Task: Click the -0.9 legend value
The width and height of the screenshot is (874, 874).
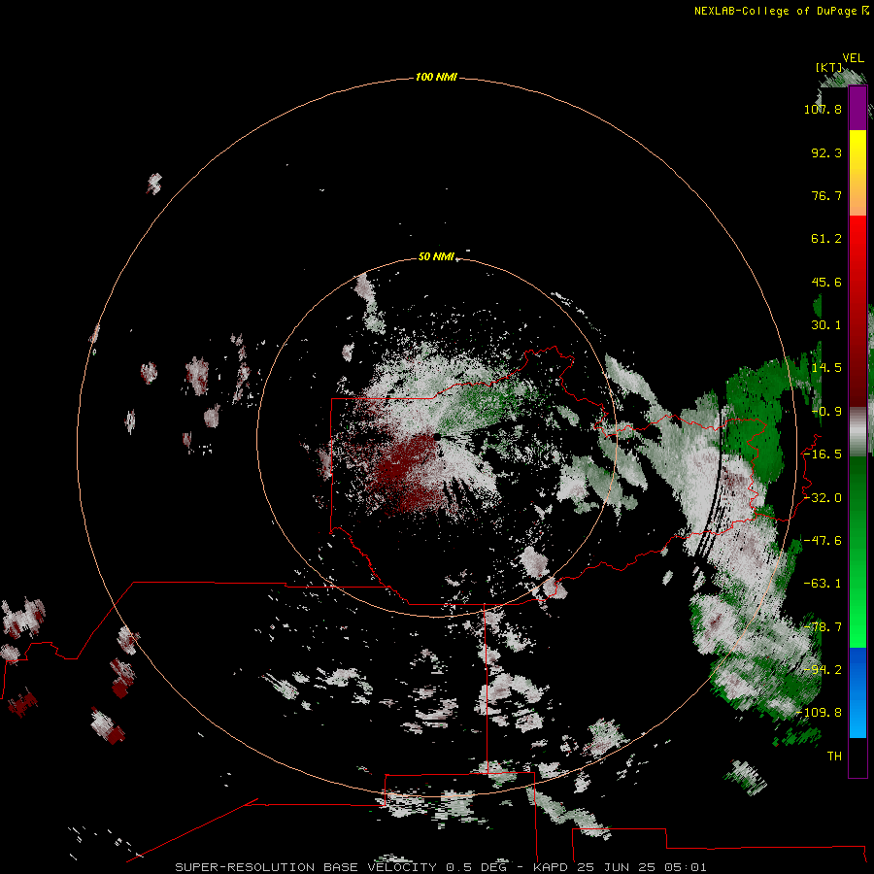Action: pos(826,412)
